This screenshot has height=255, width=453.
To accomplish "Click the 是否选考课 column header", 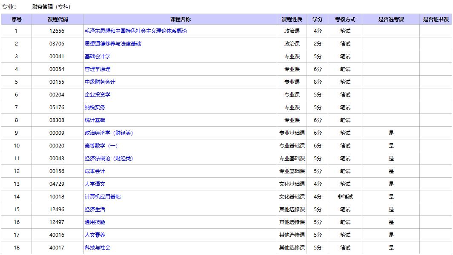I will pos(391,19).
